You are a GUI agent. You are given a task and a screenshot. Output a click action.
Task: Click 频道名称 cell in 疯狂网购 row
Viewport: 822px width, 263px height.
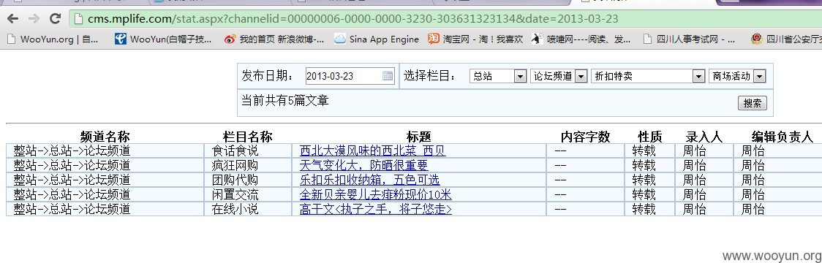[105, 166]
